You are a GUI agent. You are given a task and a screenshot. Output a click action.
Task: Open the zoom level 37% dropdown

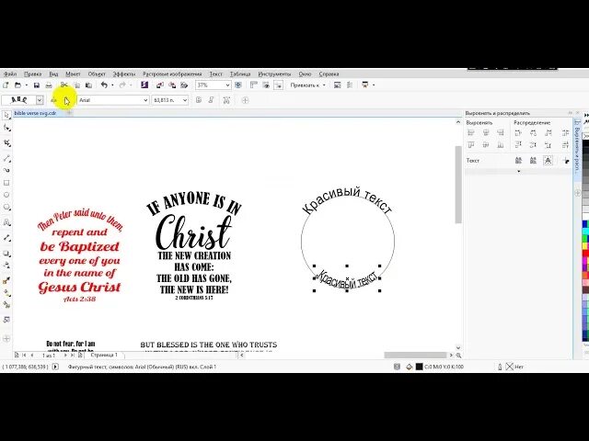[227, 85]
